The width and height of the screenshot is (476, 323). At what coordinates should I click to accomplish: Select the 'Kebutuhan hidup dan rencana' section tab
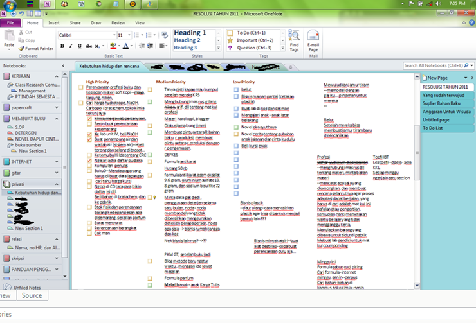pos(109,66)
